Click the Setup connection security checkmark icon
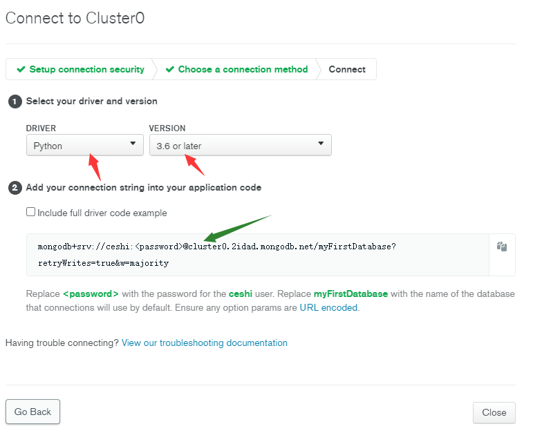Screen dimensions: 533x433 (x=21, y=69)
